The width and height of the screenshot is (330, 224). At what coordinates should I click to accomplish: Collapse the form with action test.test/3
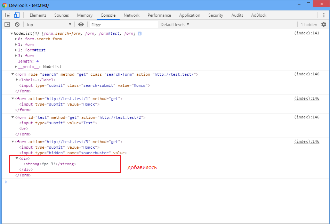13,142
